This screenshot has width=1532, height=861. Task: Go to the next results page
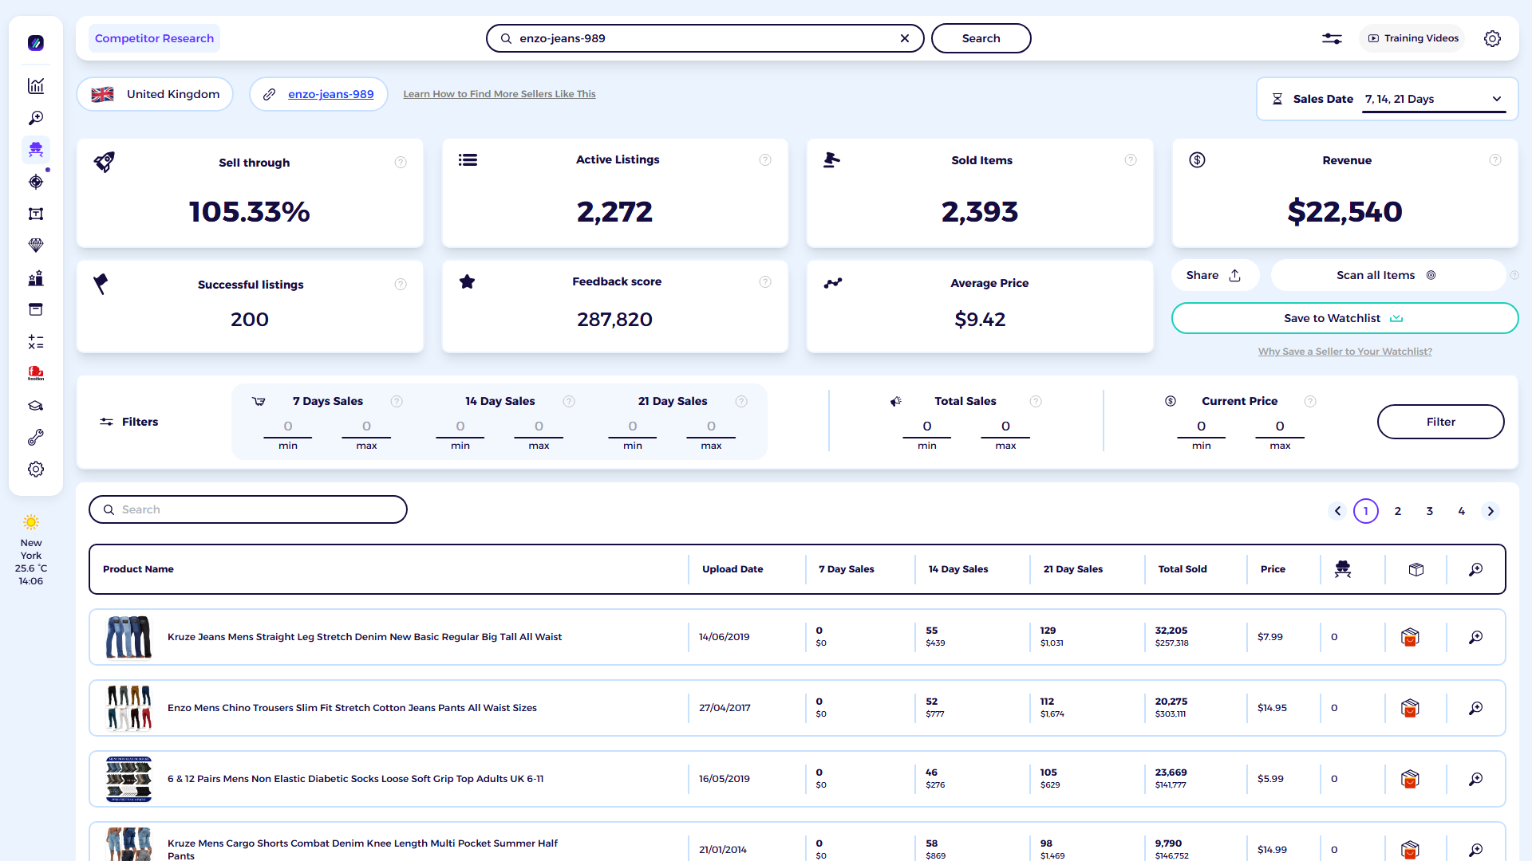click(x=1491, y=511)
